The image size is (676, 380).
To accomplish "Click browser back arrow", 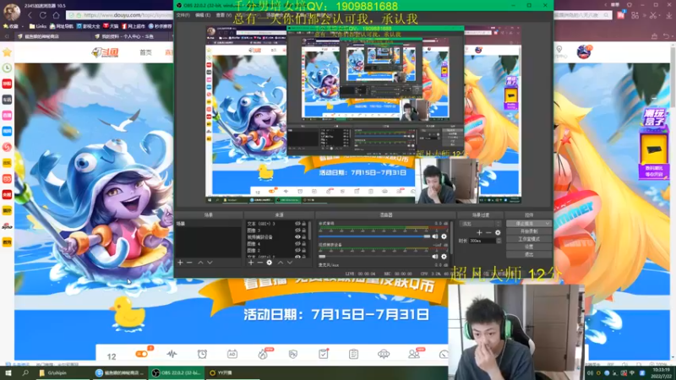I will click(30, 15).
